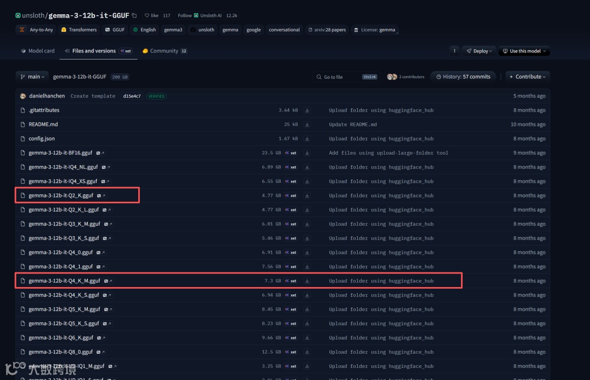Download gemma-3-12b-it-Q2_K.gguf file

(307, 195)
